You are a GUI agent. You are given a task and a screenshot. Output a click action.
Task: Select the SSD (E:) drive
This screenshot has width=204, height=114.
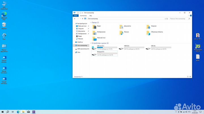[158, 48]
